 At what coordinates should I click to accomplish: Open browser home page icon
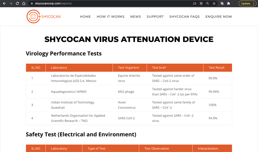(24, 3)
